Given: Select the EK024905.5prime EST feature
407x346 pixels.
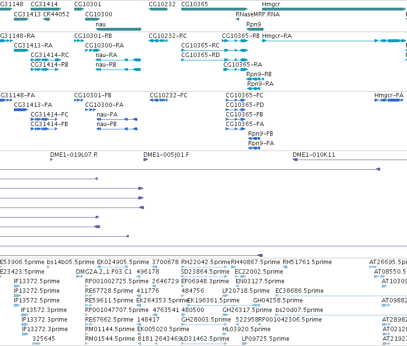Looking at the screenshot, I should click(112, 267).
